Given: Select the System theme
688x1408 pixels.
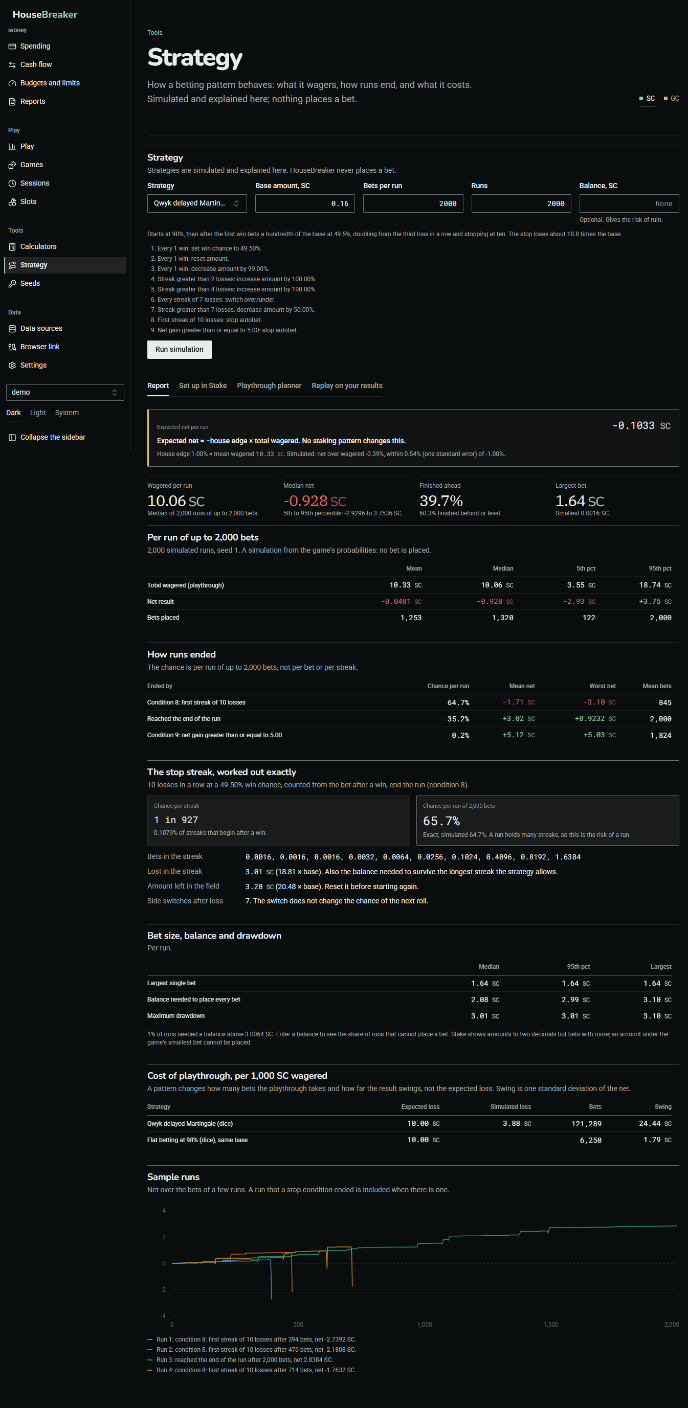Looking at the screenshot, I should coord(66,413).
